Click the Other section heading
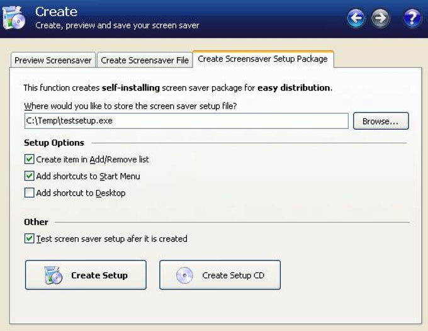Viewport: 428px width, 331px height. click(x=36, y=222)
